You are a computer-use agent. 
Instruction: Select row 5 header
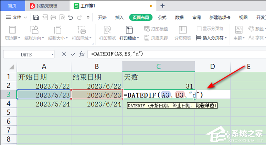9,112
